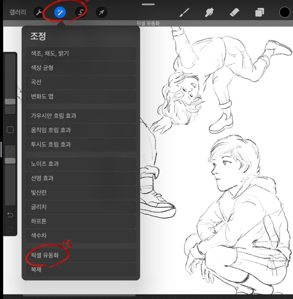Select the Brush tool
Viewport: 293px width, 299px height.
point(184,13)
